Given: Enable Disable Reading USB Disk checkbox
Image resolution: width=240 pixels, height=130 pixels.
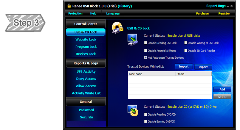Looking at the screenshot, I should coord(145,43).
